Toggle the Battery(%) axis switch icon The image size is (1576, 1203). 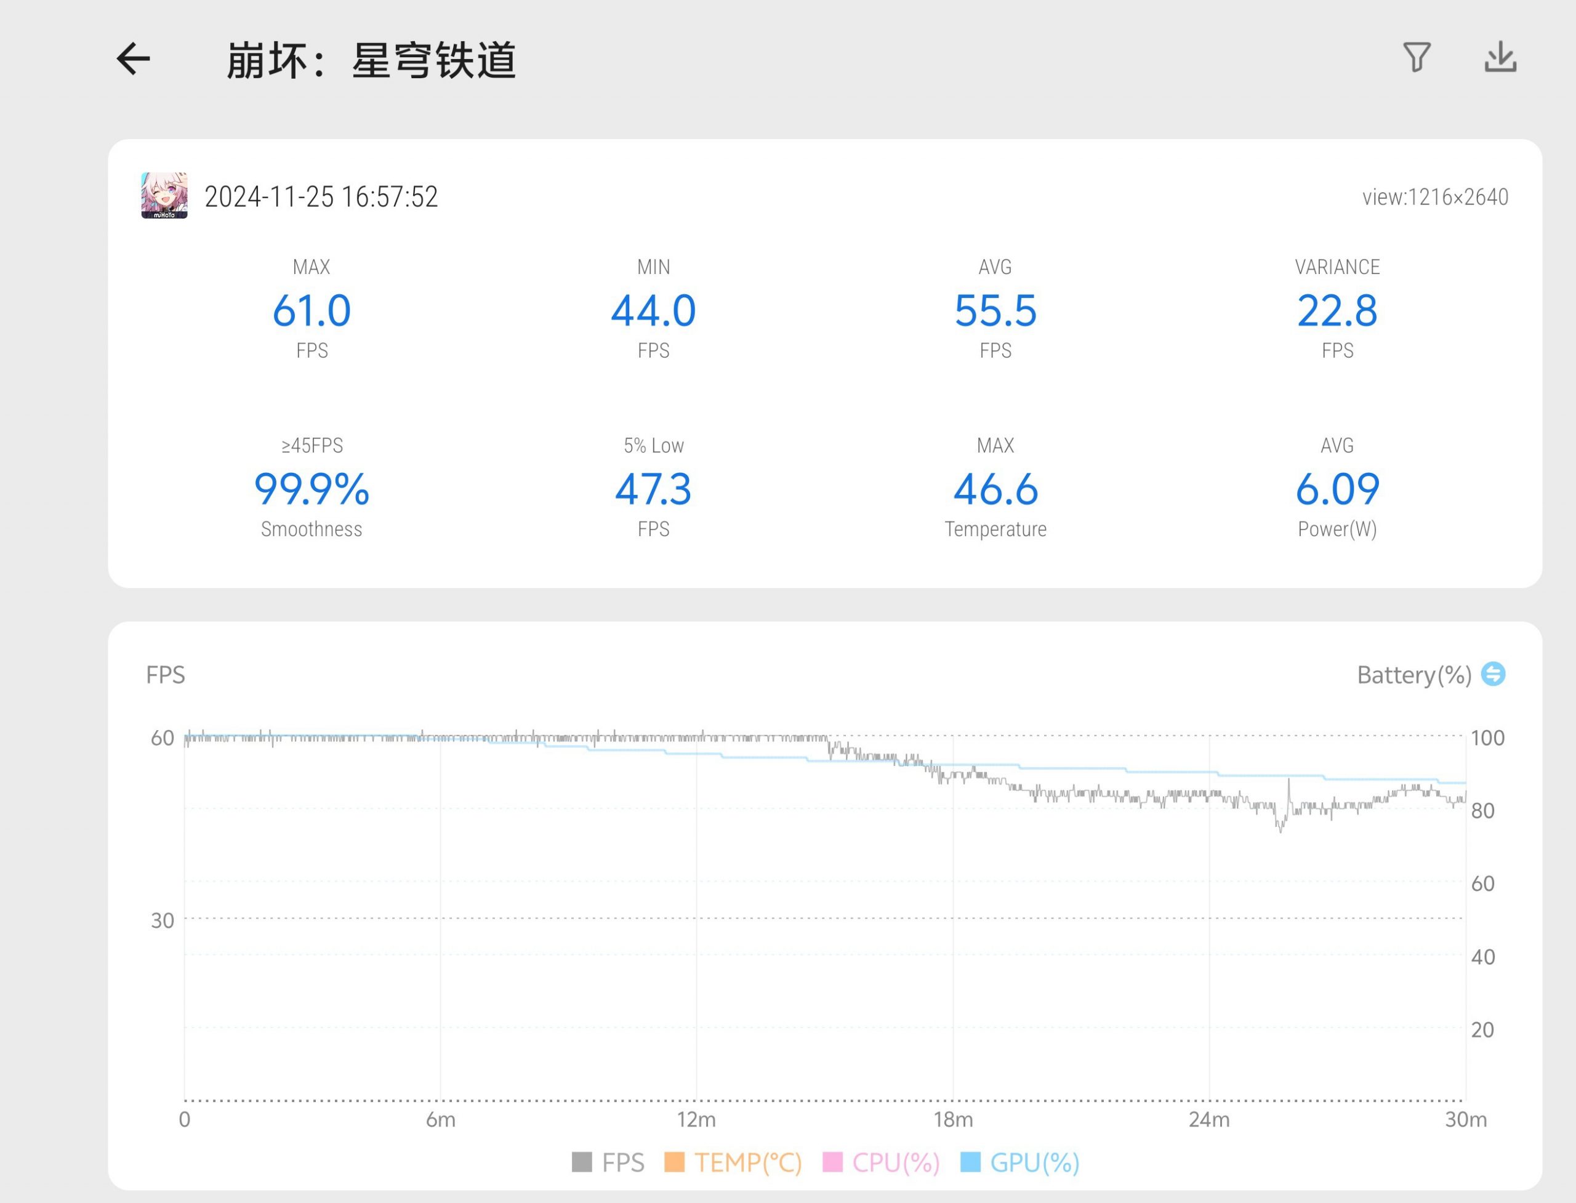1493,674
